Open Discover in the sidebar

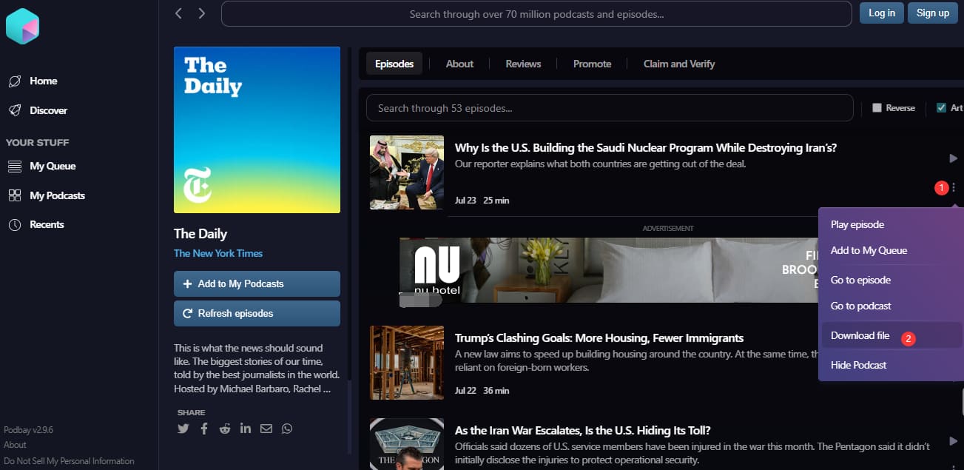48,110
